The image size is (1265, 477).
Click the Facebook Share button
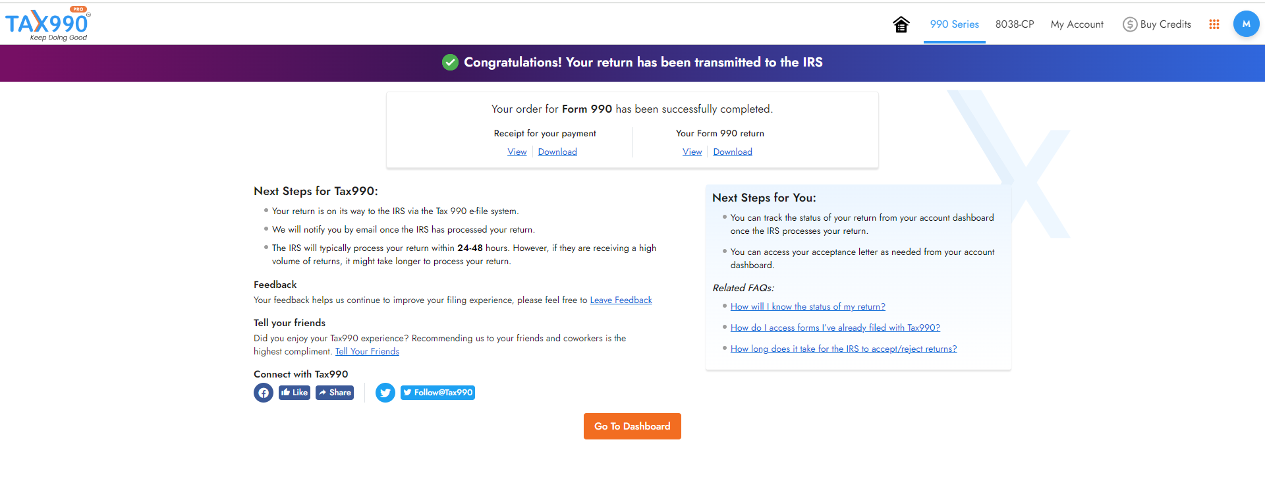click(335, 393)
